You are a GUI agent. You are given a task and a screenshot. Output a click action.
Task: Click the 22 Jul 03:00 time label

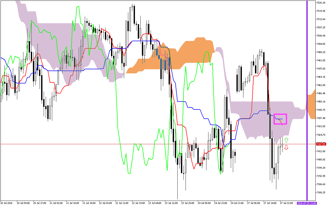pyautogui.click(x=105, y=203)
